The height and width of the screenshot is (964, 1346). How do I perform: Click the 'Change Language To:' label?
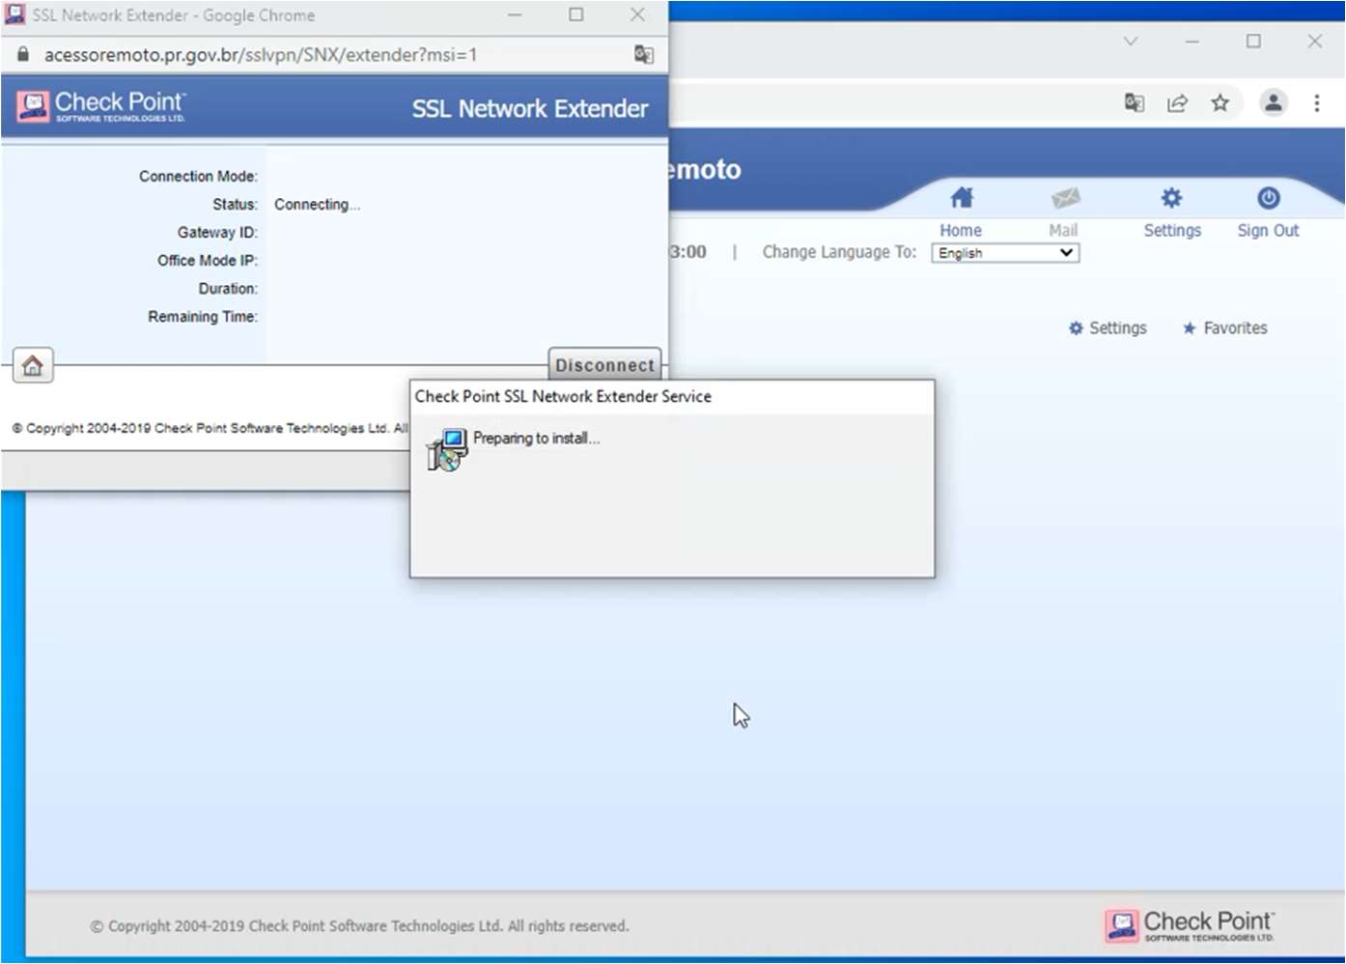click(839, 251)
